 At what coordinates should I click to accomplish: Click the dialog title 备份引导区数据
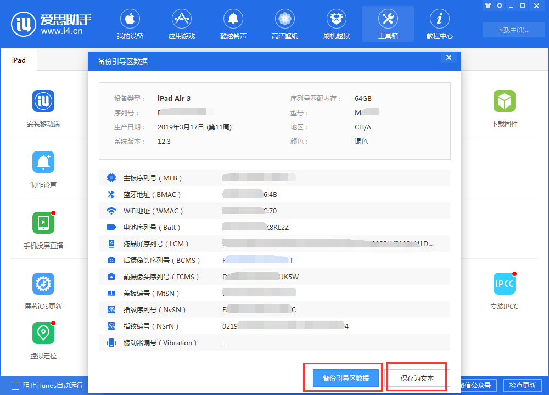pos(122,61)
